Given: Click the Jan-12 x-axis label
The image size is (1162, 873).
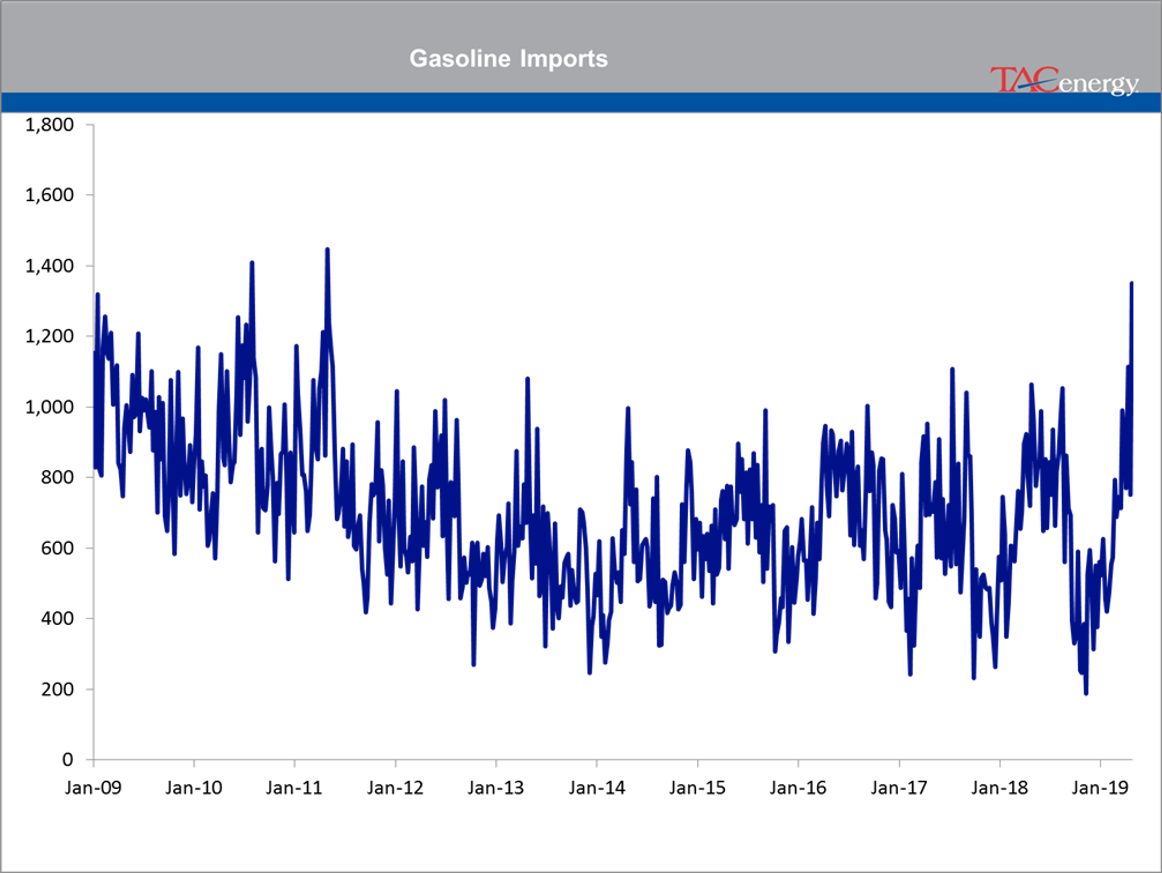Looking at the screenshot, I should pyautogui.click(x=395, y=788).
